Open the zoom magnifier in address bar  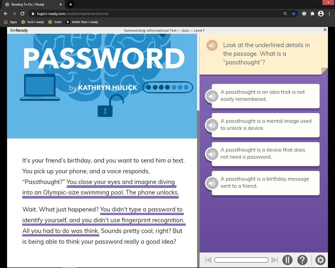point(285,14)
